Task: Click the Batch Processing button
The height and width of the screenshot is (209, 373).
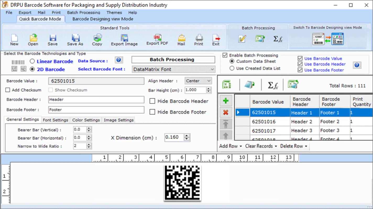Action: point(173,60)
